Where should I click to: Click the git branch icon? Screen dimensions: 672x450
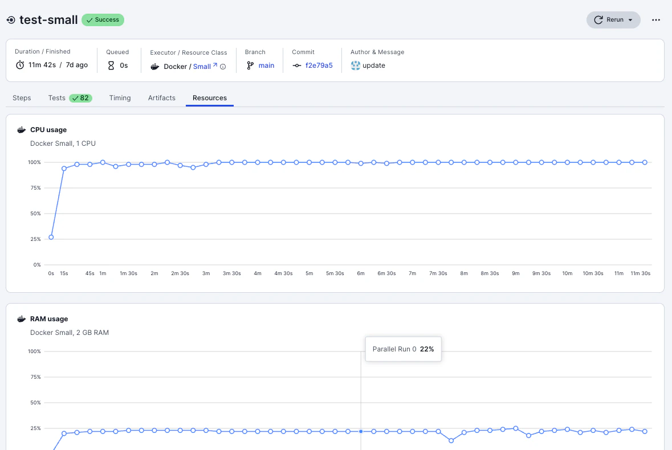pyautogui.click(x=250, y=66)
